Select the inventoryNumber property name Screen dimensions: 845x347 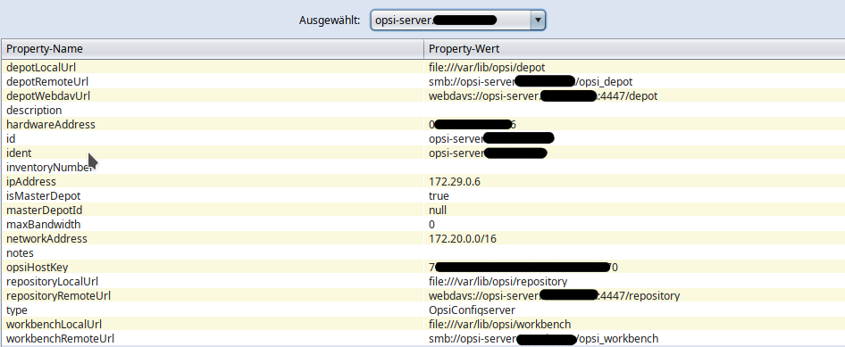pyautogui.click(x=50, y=168)
